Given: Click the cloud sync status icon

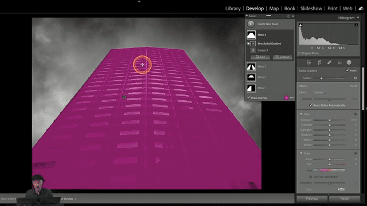Looking at the screenshot, I should click(361, 9).
